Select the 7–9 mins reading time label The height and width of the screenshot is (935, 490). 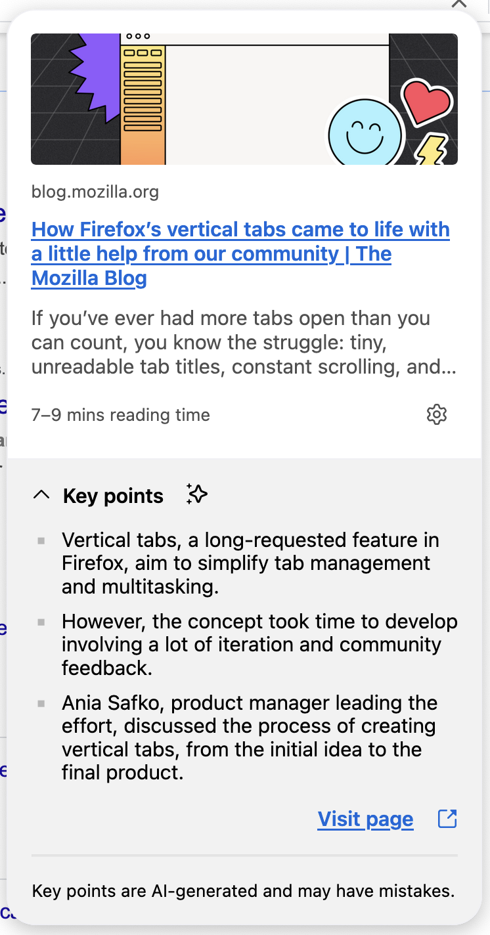[x=120, y=414]
